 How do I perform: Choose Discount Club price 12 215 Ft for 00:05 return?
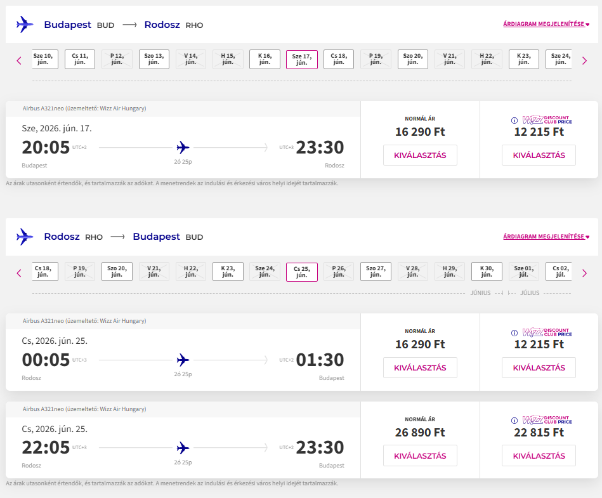pos(539,368)
